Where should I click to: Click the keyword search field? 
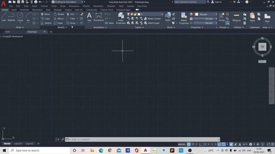click(x=190, y=2)
